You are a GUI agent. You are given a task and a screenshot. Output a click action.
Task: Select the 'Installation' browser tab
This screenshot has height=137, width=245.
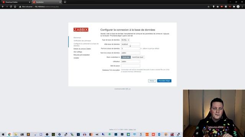point(47,2)
